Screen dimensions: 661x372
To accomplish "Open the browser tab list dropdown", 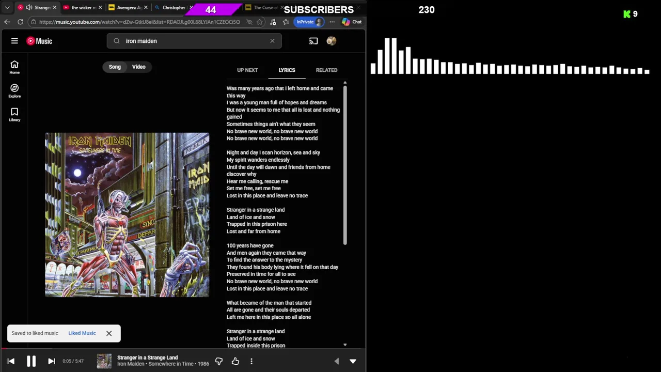I will point(7,8).
